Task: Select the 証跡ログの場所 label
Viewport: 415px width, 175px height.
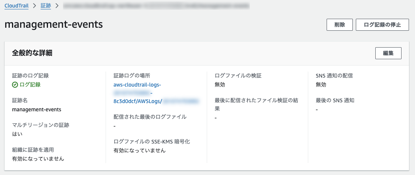Action: [x=132, y=75]
